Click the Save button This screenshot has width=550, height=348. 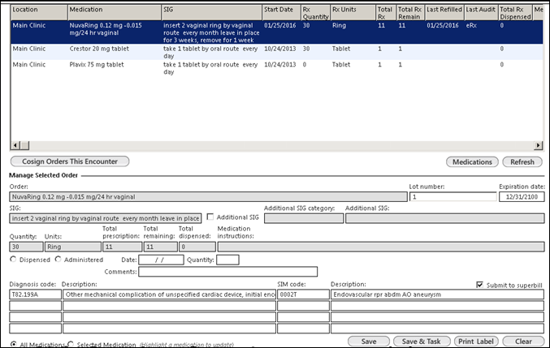(369, 342)
